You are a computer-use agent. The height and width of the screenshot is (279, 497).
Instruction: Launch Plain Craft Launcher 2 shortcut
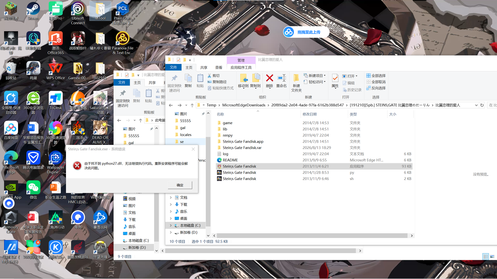click(x=122, y=13)
